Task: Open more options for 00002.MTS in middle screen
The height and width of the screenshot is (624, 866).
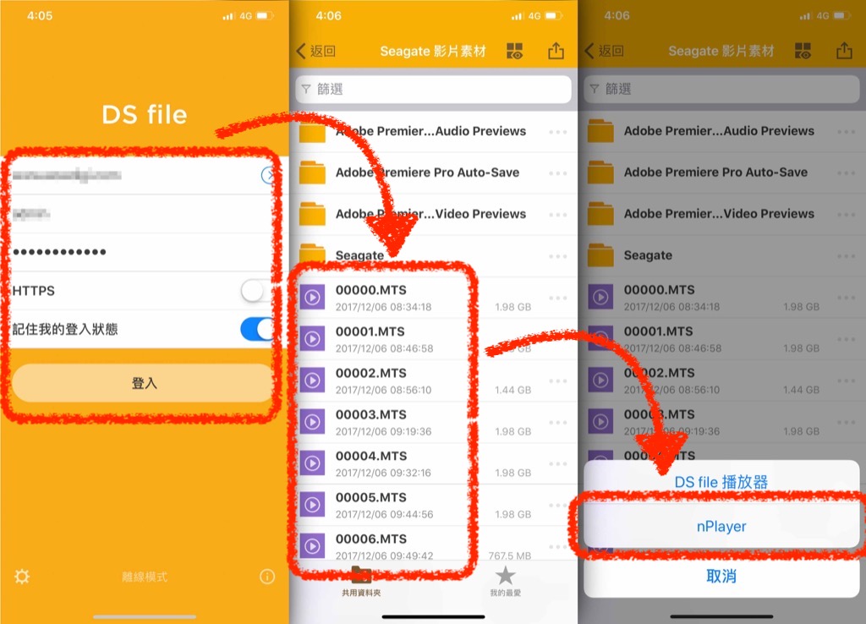Action: 558,380
